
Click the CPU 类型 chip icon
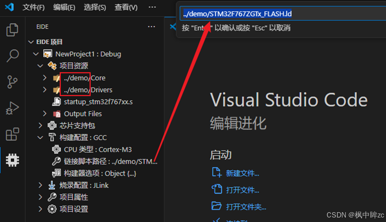56,149
